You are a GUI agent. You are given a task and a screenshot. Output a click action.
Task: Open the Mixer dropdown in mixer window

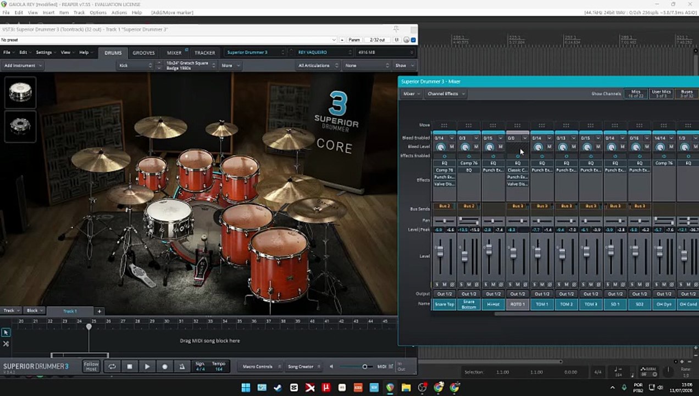[412, 94]
